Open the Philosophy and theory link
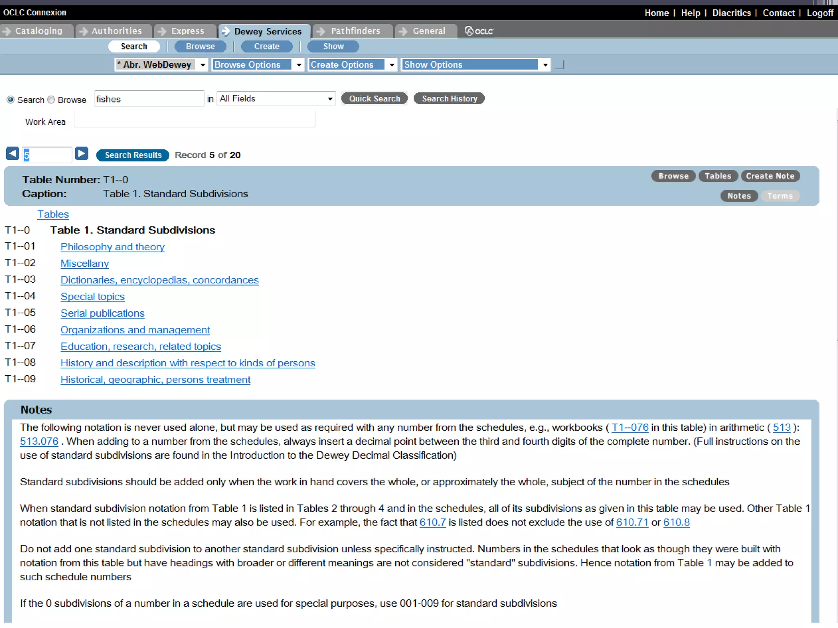This screenshot has height=628, width=838. [113, 247]
